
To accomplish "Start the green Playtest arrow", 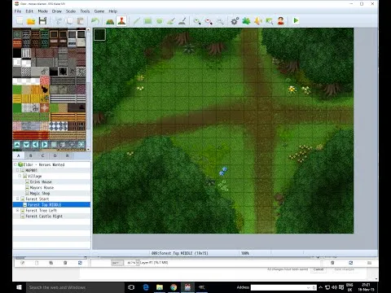I will pyautogui.click(x=296, y=20).
